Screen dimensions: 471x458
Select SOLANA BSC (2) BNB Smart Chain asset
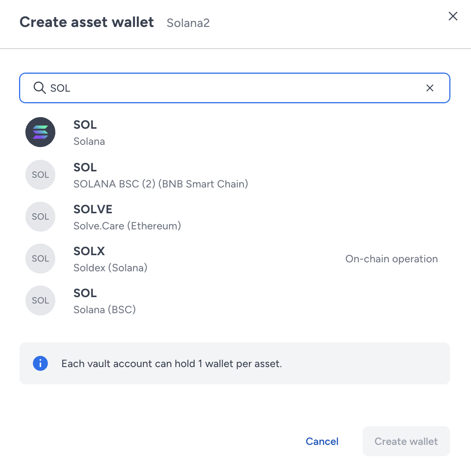pyautogui.click(x=235, y=175)
